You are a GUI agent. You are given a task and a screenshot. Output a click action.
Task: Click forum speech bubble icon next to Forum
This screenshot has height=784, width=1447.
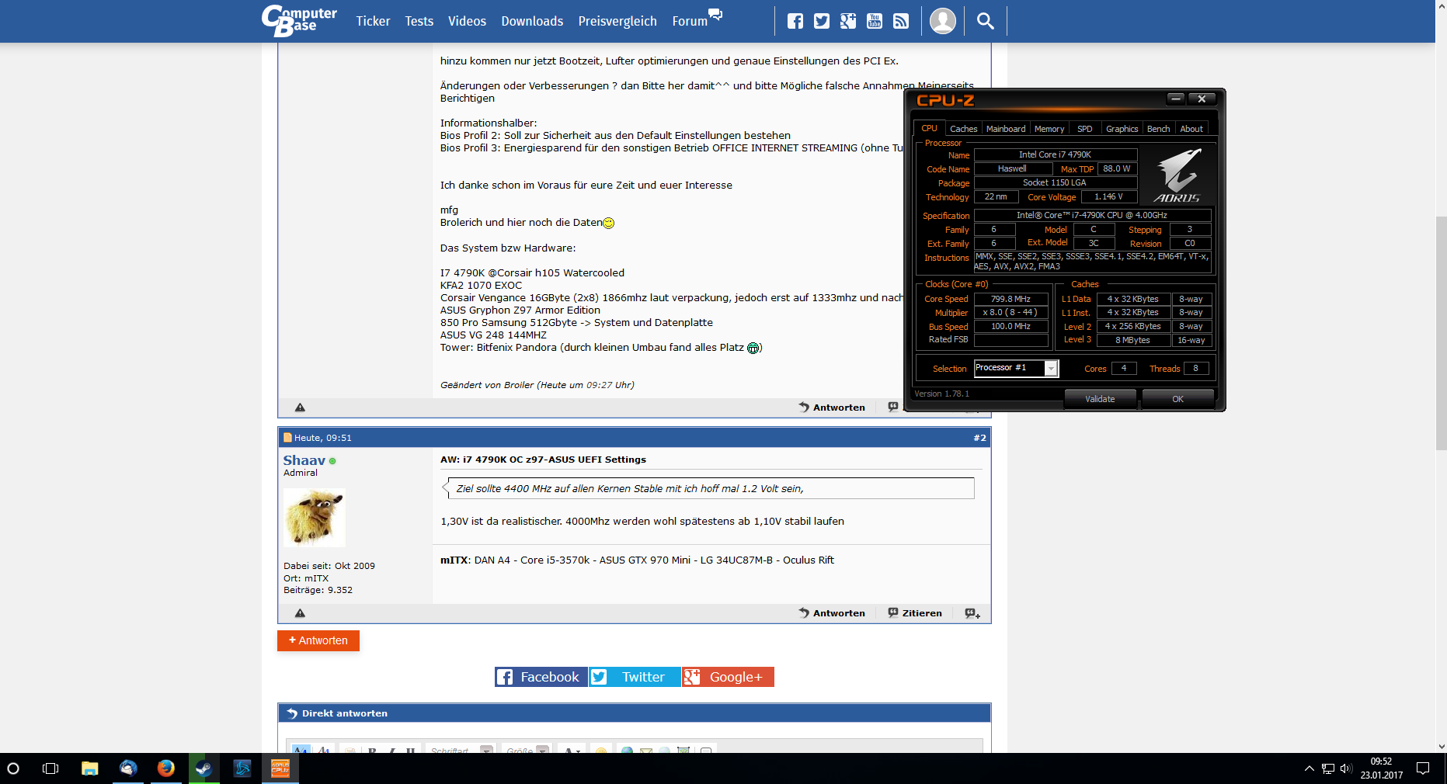point(715,14)
